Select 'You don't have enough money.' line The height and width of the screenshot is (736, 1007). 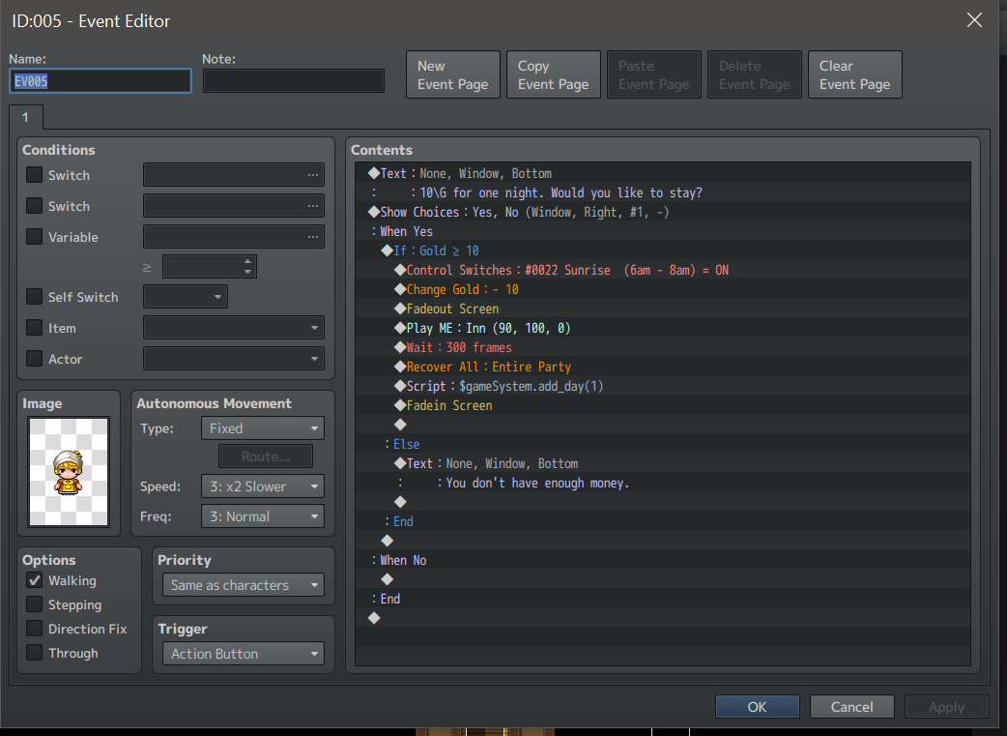click(x=663, y=482)
